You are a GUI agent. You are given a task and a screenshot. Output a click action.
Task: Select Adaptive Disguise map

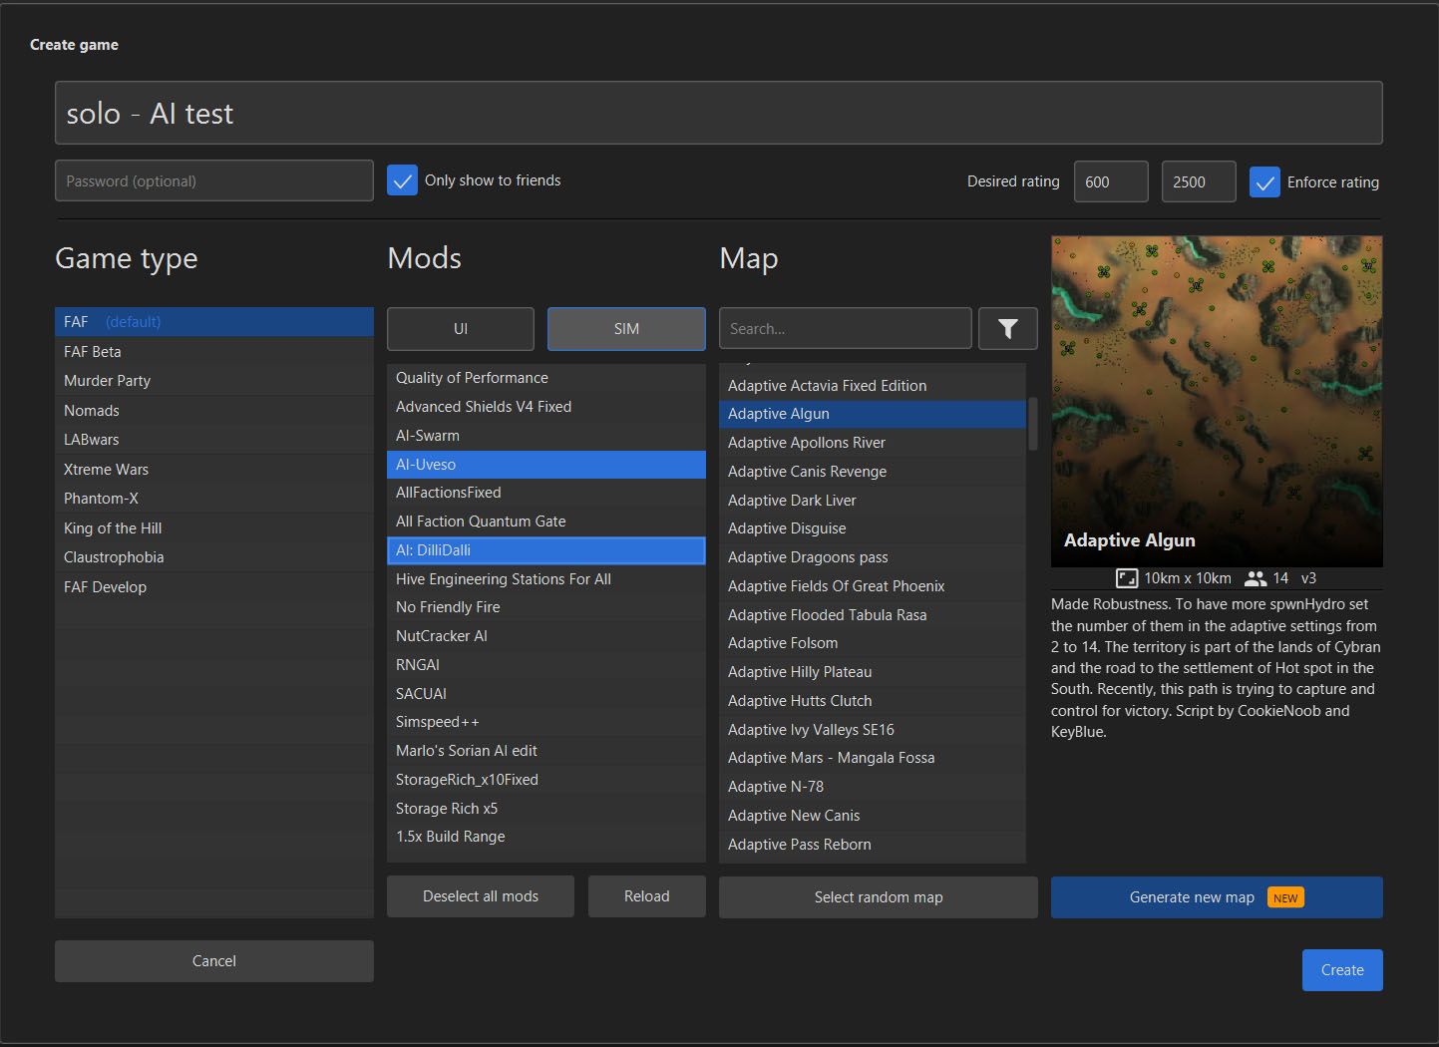click(x=873, y=527)
